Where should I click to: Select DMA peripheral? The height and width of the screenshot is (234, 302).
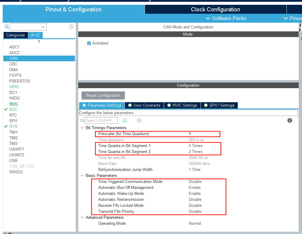point(13,70)
